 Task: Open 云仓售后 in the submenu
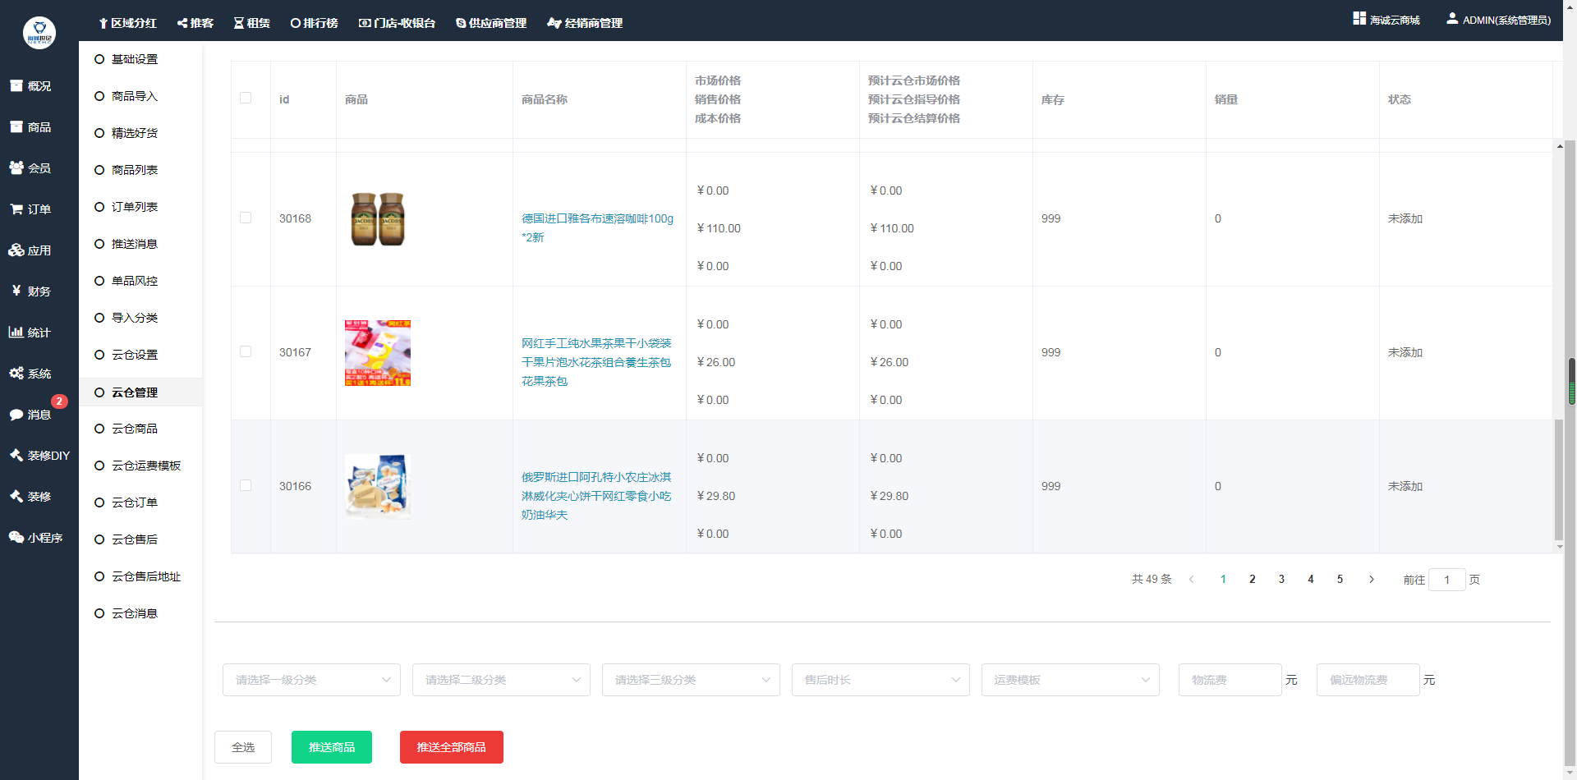pyautogui.click(x=135, y=539)
